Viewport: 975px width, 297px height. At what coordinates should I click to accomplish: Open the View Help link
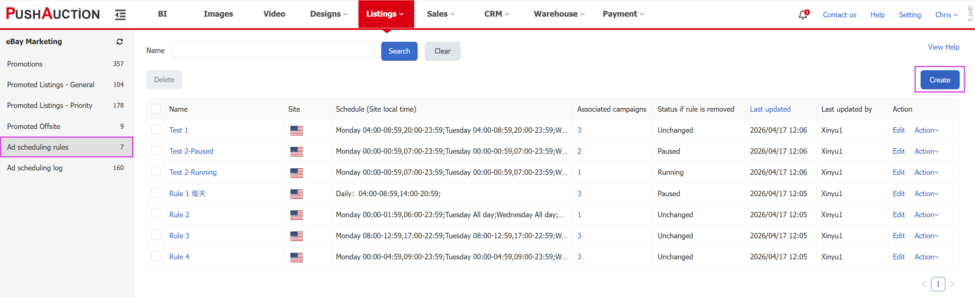pos(943,47)
